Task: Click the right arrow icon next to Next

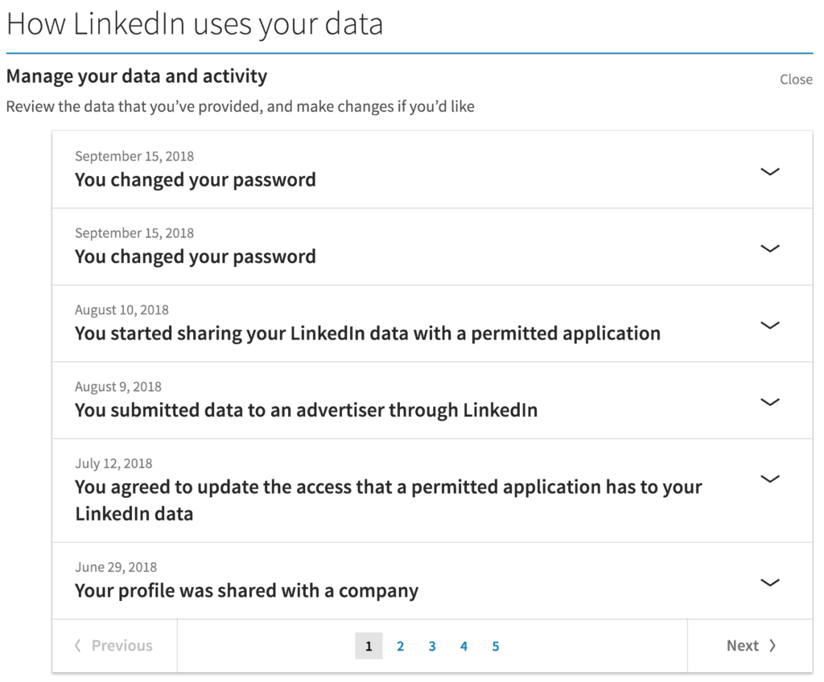Action: click(772, 645)
